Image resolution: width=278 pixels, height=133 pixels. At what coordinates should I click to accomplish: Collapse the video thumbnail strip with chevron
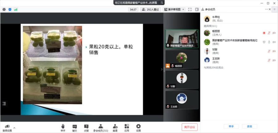coord(161,69)
